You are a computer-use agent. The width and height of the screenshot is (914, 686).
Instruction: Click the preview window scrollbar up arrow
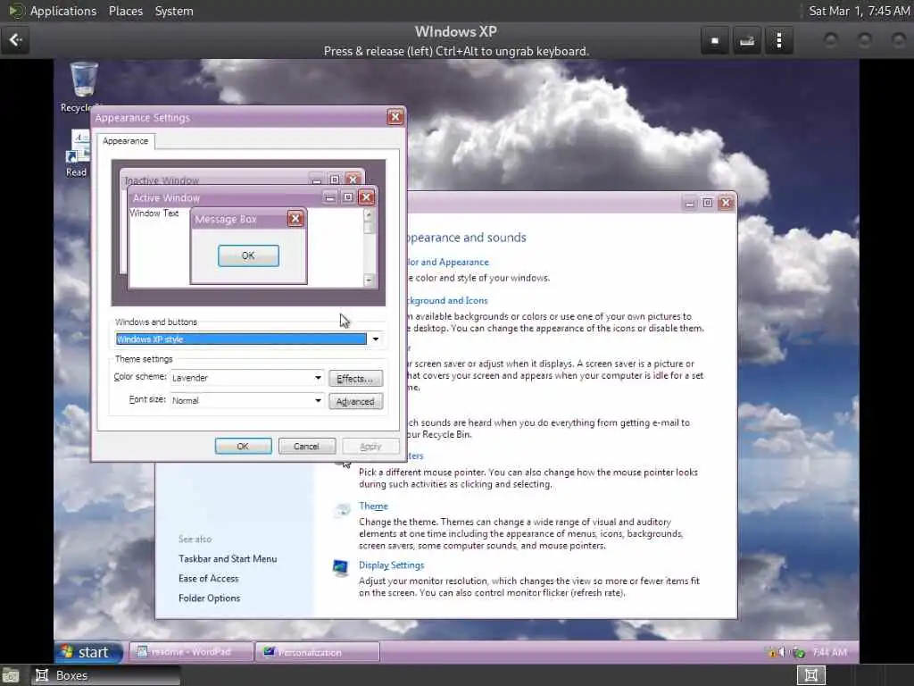pyautogui.click(x=369, y=214)
